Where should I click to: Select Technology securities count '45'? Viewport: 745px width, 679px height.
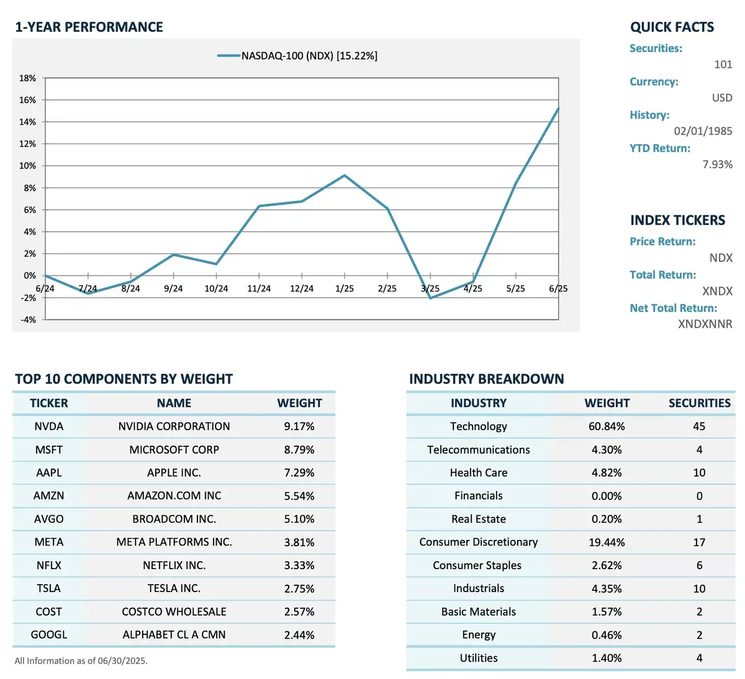click(699, 427)
